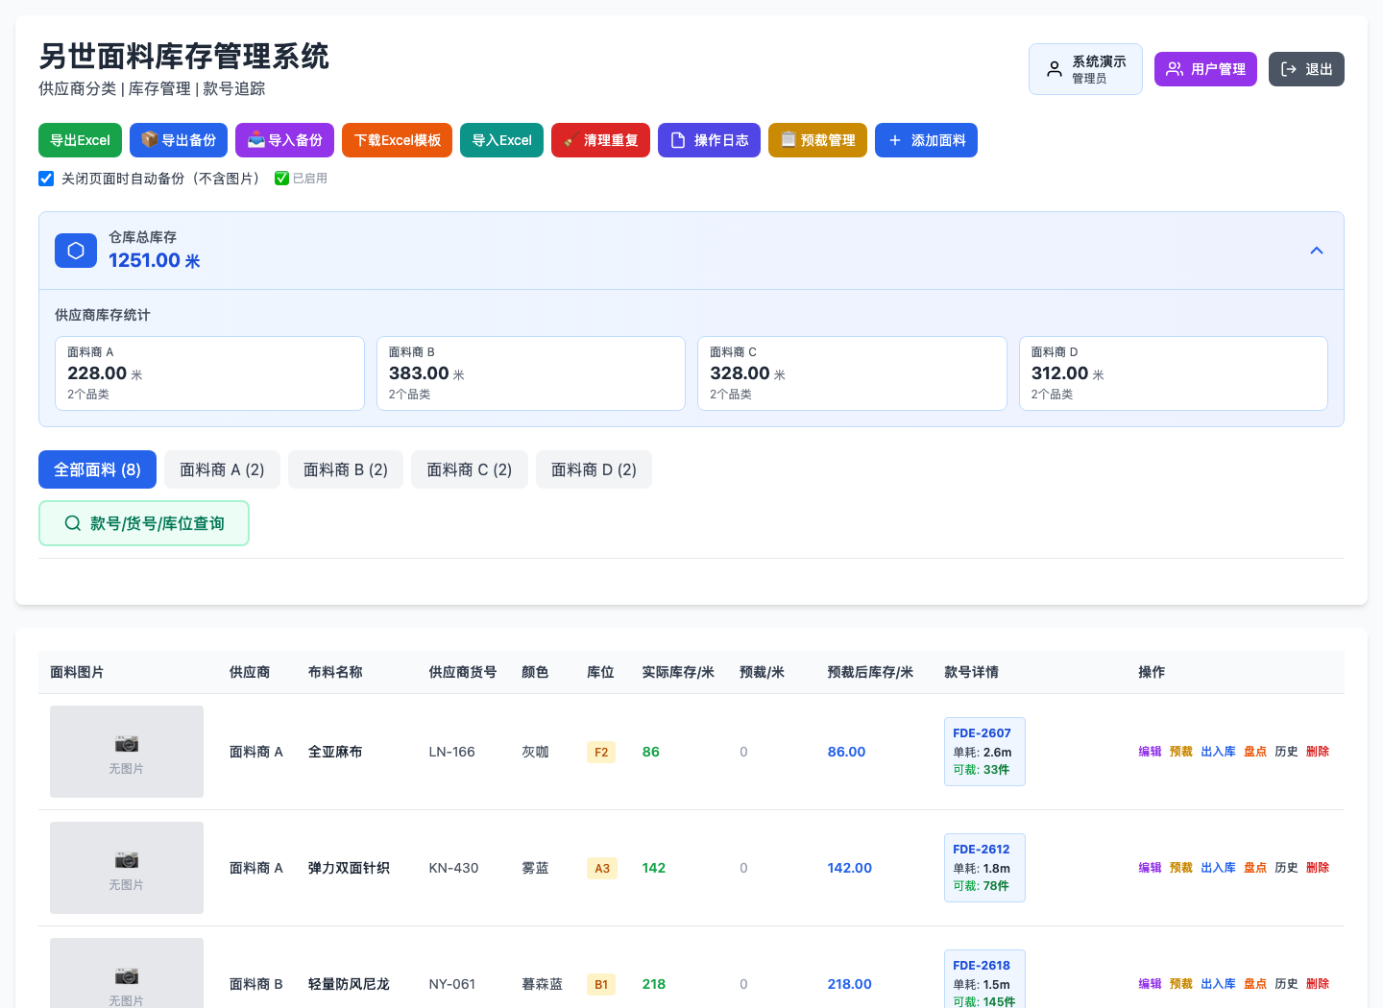Collapse the 仓库总库存 panel
The width and height of the screenshot is (1383, 1008).
click(x=1317, y=251)
